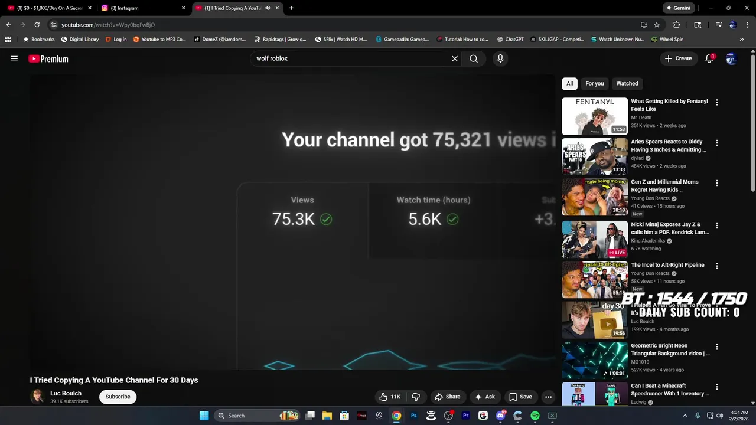Image resolution: width=756 pixels, height=425 pixels.
Task: Open the Chrome three-dot menu
Action: [x=747, y=25]
